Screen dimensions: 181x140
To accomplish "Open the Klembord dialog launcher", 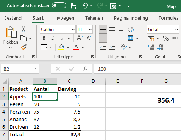I will pos(34,57).
